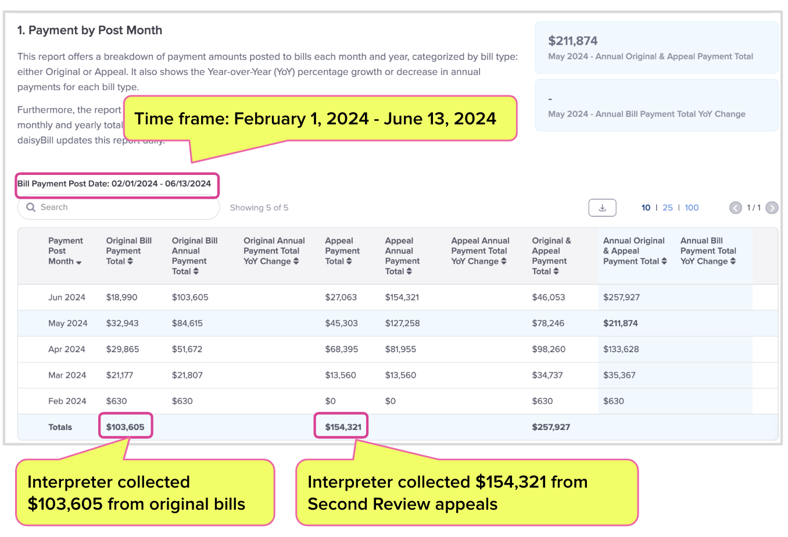
Task: Click into the Search input field
Action: (119, 207)
